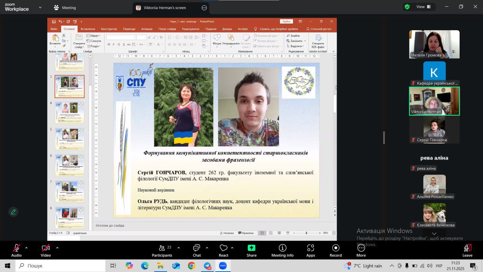The width and height of the screenshot is (483, 272).
Task: Leave the meeting
Action: pos(467,250)
